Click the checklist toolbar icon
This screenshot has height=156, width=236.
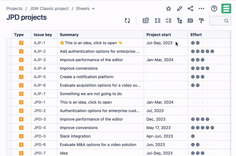[x=168, y=21]
